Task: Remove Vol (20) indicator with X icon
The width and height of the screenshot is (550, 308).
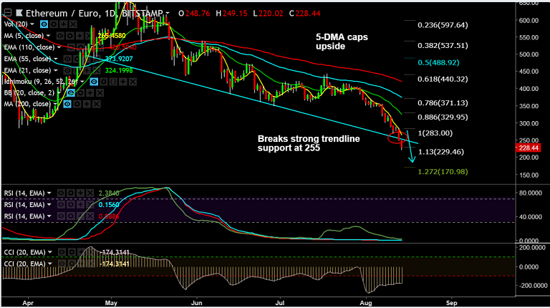Action: point(73,24)
